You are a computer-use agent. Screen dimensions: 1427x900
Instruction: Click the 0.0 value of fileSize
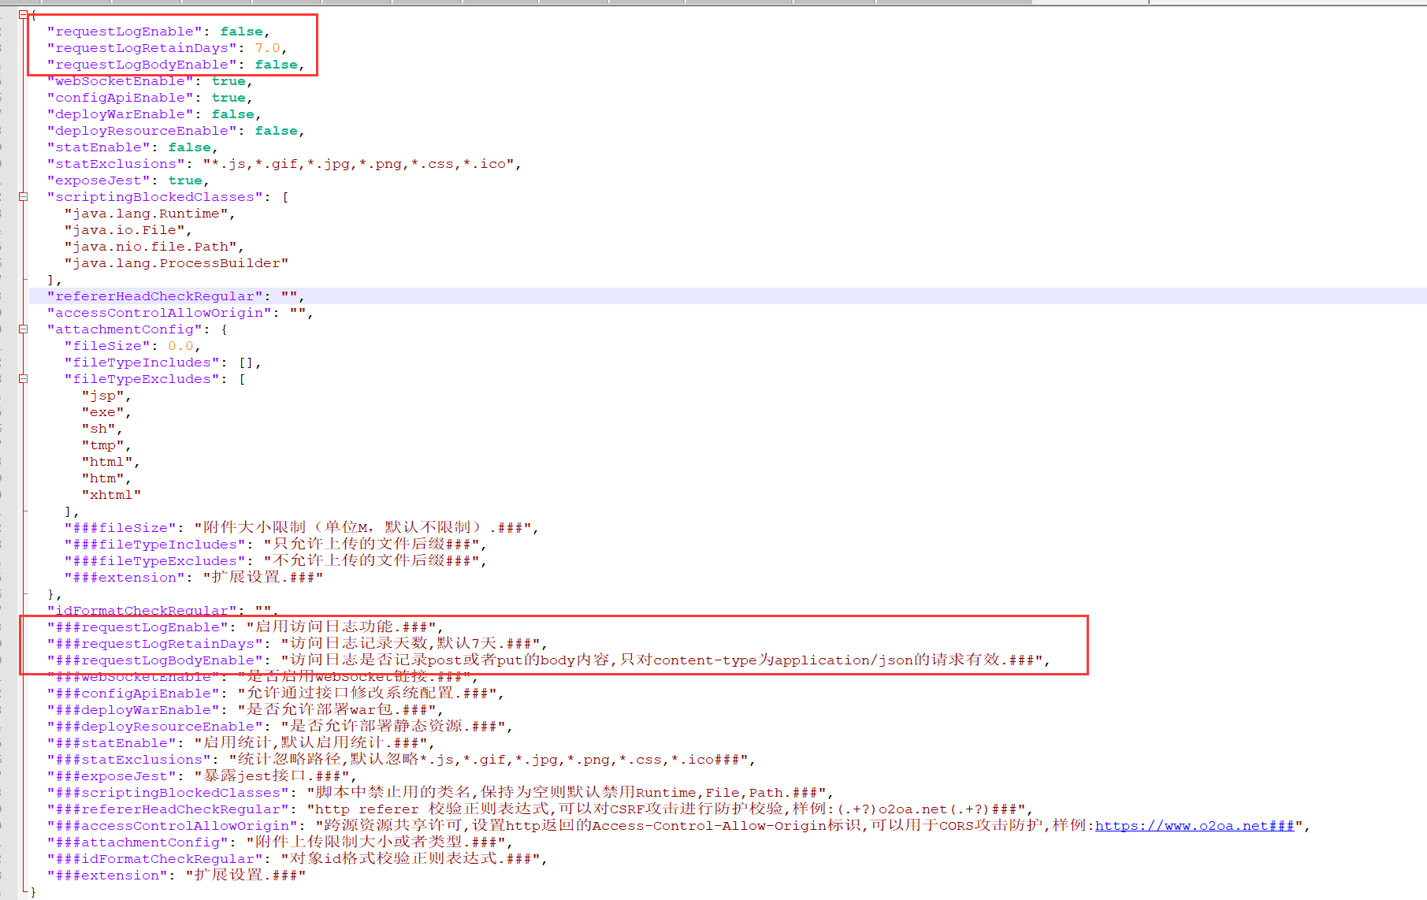tap(180, 346)
